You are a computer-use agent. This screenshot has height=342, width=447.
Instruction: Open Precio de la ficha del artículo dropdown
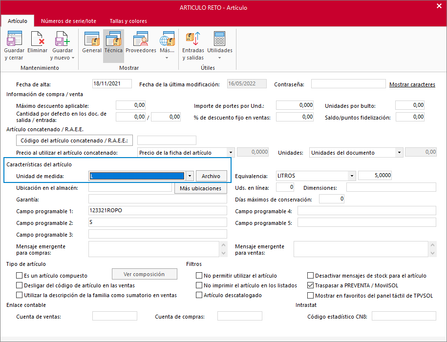tap(231, 153)
